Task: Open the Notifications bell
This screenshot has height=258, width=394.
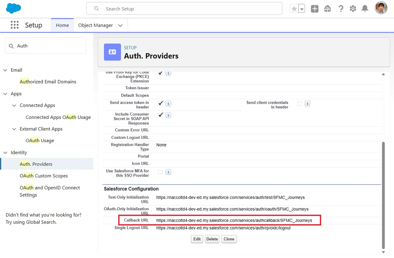Action: click(x=365, y=9)
